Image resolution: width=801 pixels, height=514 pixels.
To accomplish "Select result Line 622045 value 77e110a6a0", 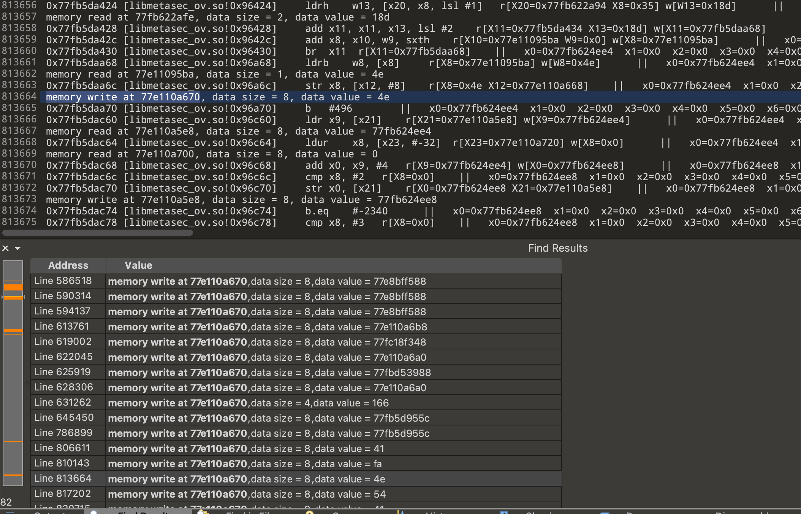I will [63, 357].
